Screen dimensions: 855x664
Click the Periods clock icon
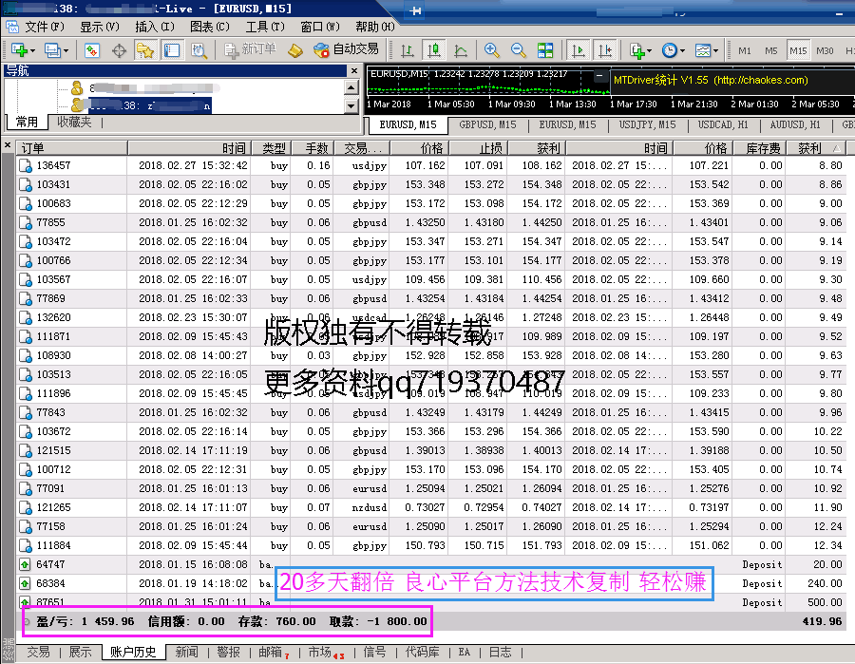click(669, 50)
